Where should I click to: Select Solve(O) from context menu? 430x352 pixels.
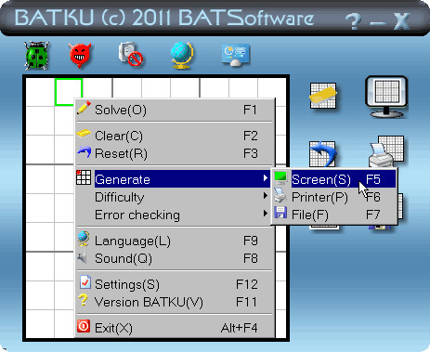point(176,110)
